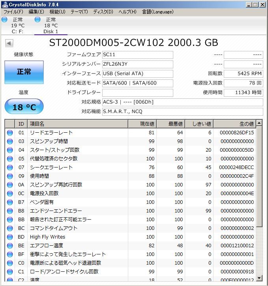Click the interface field USB (Serial ATA)
The height and width of the screenshot is (286, 268).
[x=138, y=74]
